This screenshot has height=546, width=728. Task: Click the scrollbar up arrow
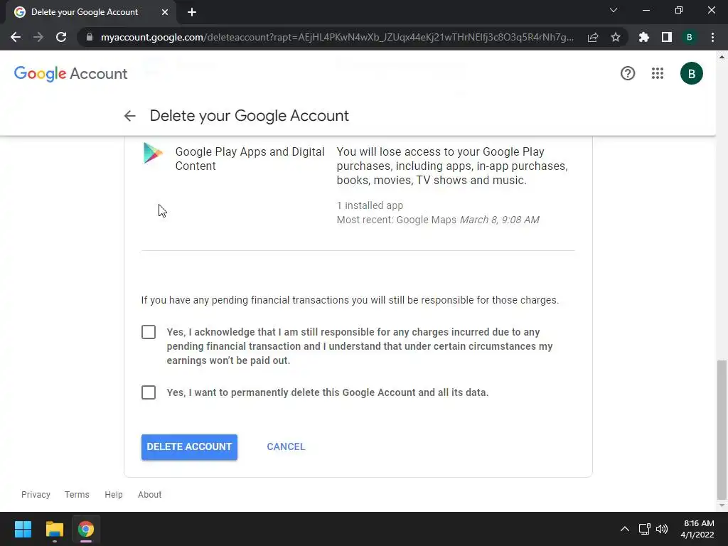click(722, 57)
